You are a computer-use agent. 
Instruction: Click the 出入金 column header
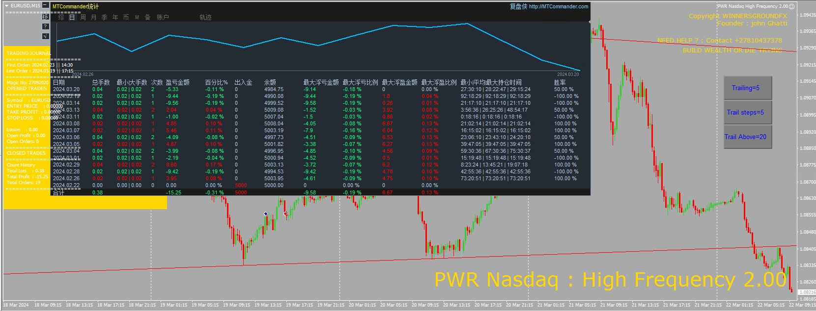pos(243,82)
